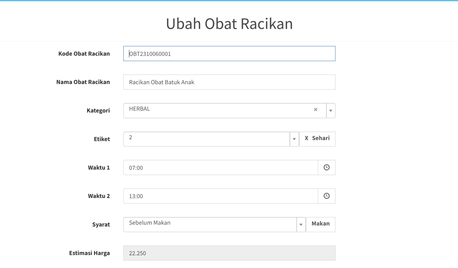The image size is (458, 268).
Task: Clear the HERBAL category selection
Action: (316, 109)
